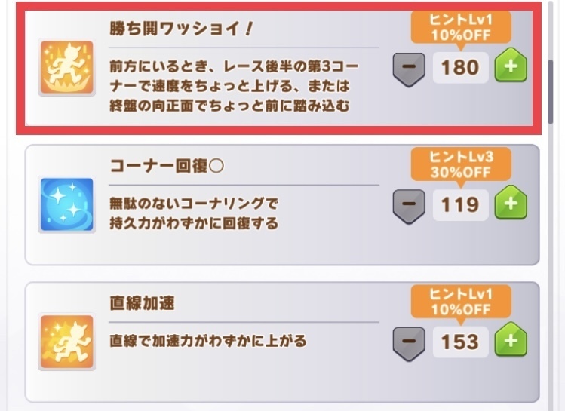
Task: Remove コーナー回復○ using the gray minus
Action: click(x=409, y=207)
